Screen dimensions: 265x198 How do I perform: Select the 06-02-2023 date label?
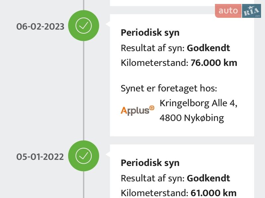coord(40,26)
